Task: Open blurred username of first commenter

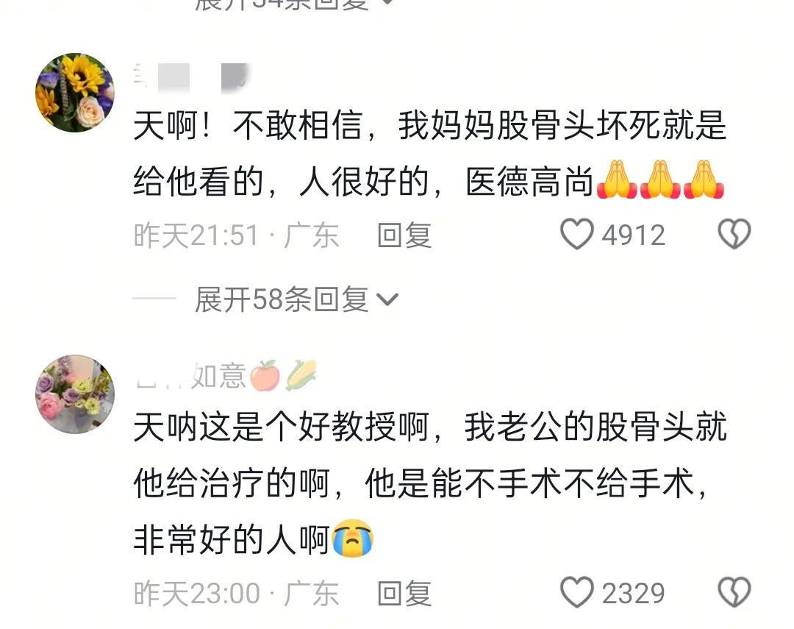Action: pos(191,78)
